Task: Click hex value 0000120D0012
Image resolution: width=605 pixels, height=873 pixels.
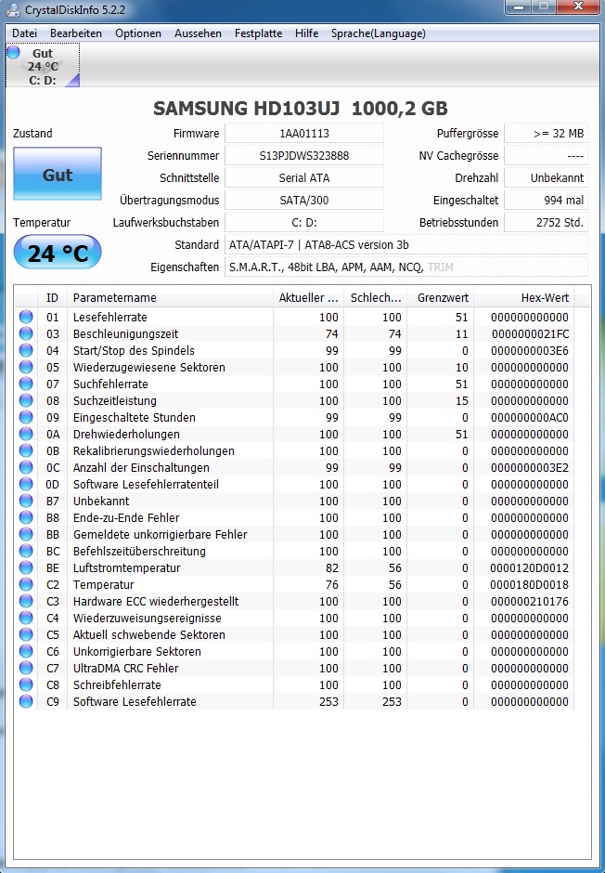Action: coord(530,567)
